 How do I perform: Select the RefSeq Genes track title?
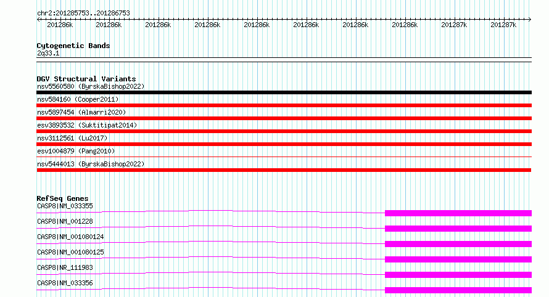point(62,198)
